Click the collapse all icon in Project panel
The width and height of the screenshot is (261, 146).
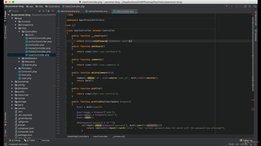point(44,11)
